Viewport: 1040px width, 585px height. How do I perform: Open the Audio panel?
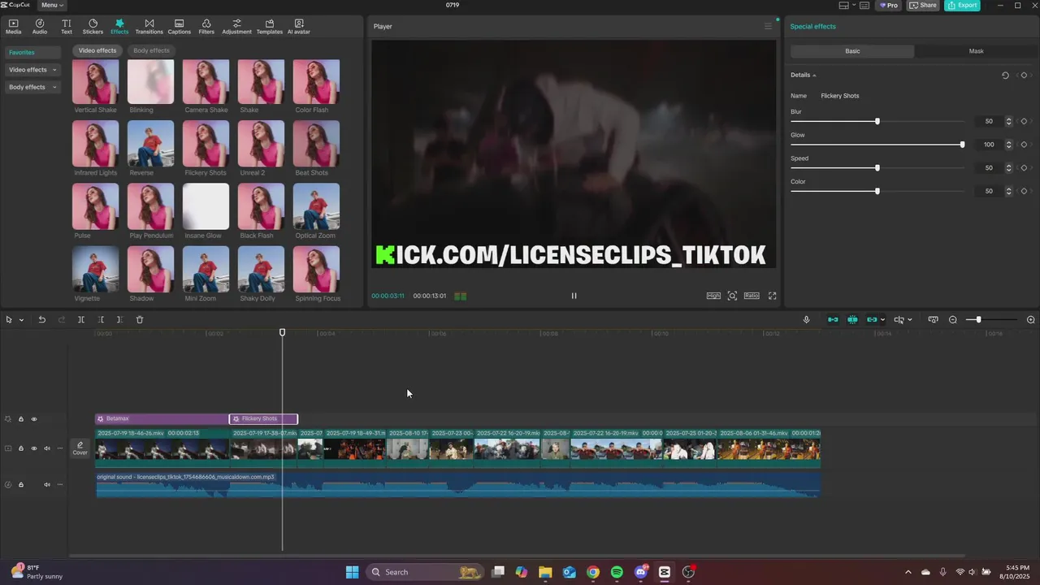[39, 27]
